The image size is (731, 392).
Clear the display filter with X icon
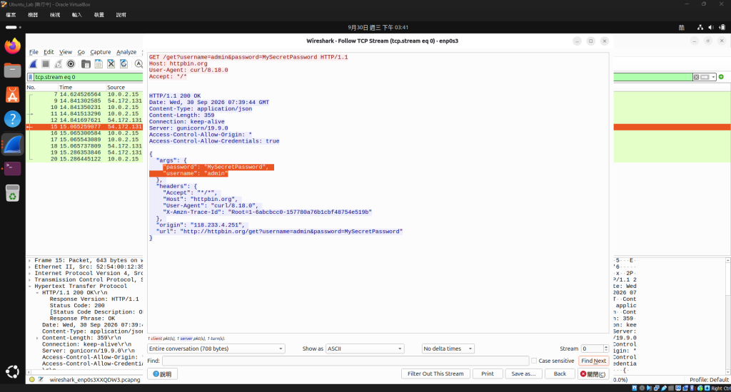[696, 77]
